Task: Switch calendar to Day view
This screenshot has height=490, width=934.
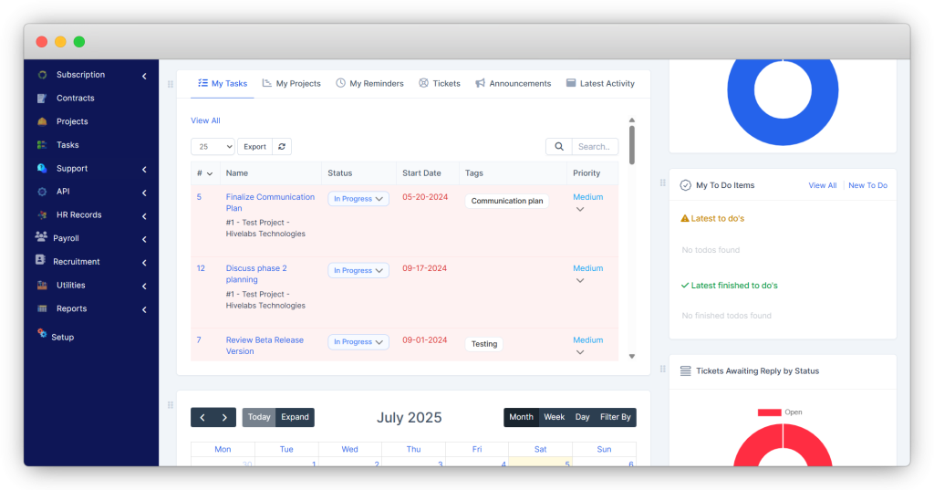Action: tap(582, 417)
